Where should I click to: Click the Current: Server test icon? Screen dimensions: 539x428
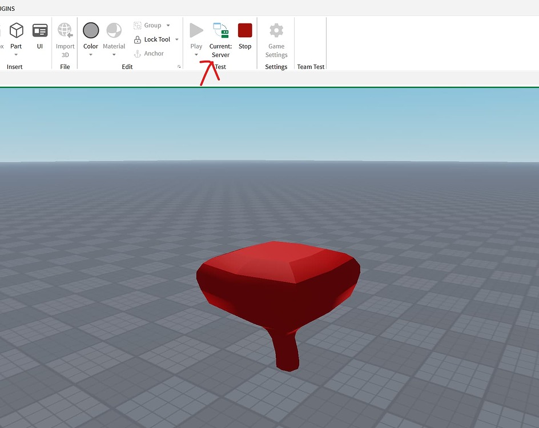(220, 30)
